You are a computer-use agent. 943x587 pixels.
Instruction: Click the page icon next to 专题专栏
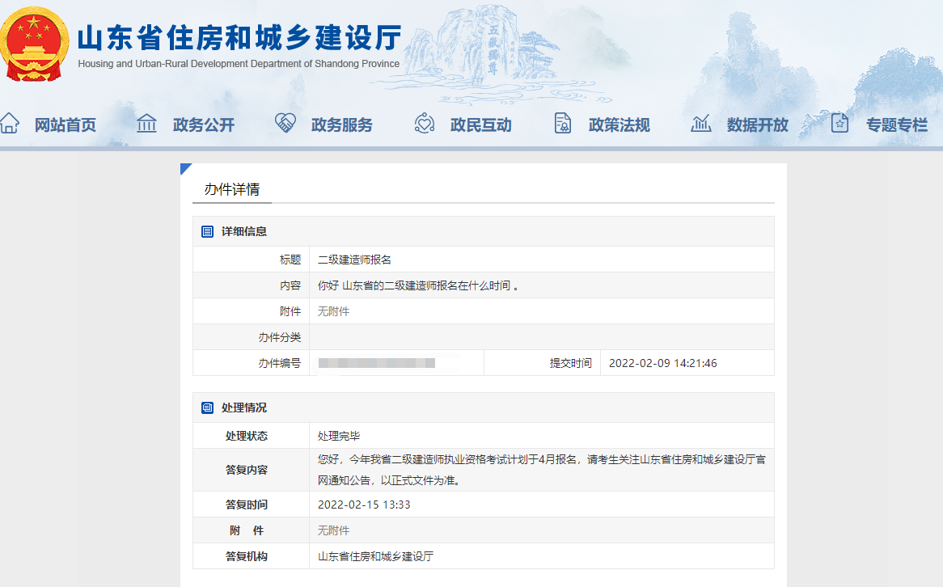(x=839, y=123)
